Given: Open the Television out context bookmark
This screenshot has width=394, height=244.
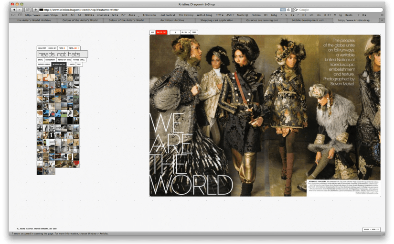Looking at the screenshot, I should coord(159,15).
